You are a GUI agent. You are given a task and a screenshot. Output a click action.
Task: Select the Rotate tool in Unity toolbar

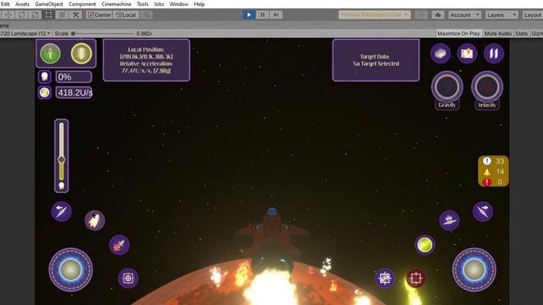[x=21, y=15]
